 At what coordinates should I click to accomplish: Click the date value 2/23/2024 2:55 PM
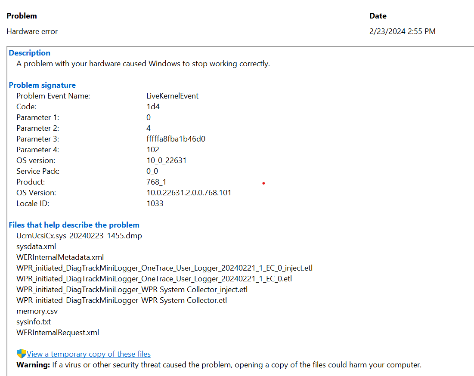pos(403,31)
